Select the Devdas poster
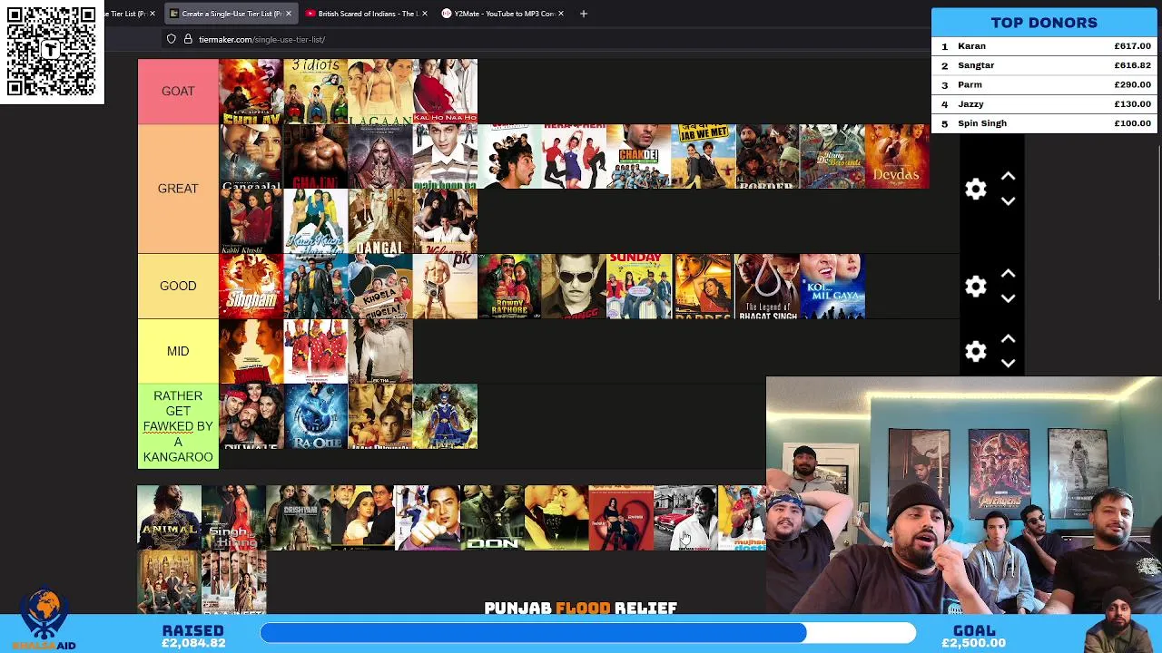 click(897, 156)
